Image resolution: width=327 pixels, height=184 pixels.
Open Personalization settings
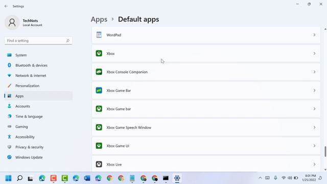38,86
